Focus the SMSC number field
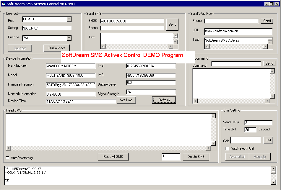This screenshot has width=281, height=190. pyautogui.click(x=132, y=21)
